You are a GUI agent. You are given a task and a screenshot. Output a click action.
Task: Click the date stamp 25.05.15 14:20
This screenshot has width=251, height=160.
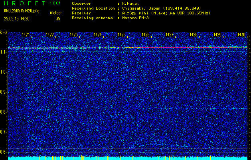17,19
